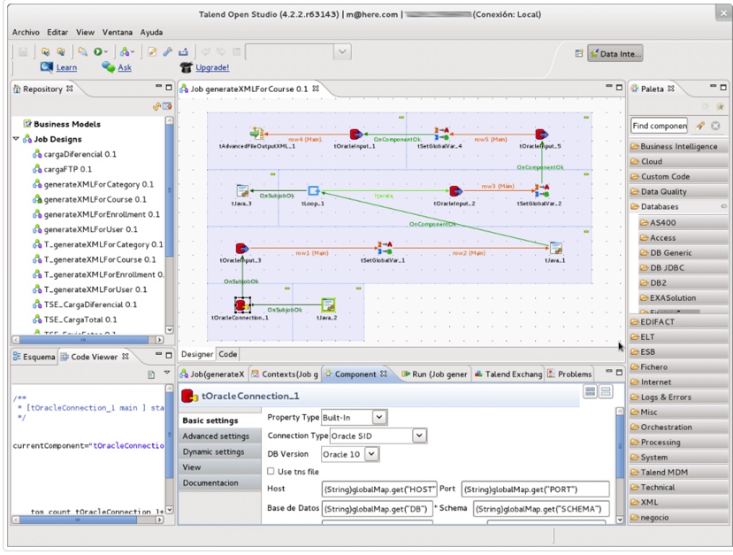Select the tJava_1 component
The height and width of the screenshot is (555, 733).
pyautogui.click(x=555, y=248)
